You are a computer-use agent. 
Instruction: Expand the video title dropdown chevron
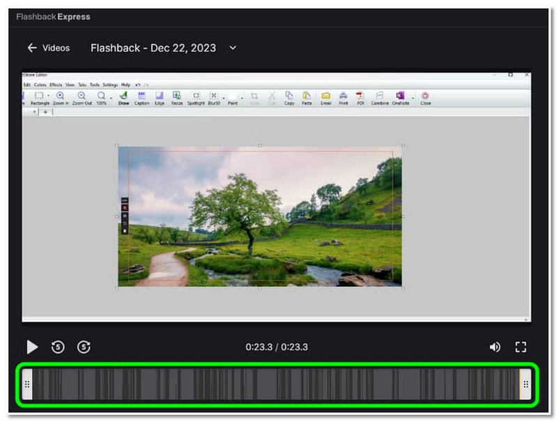[233, 48]
